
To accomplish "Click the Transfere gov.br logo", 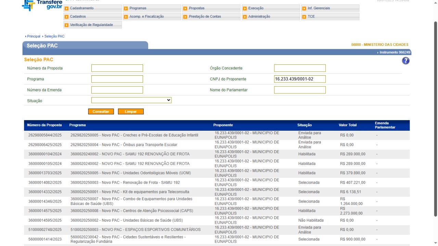I will 42,5.
